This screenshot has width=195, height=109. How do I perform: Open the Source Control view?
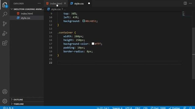pyautogui.click(x=5, y=24)
